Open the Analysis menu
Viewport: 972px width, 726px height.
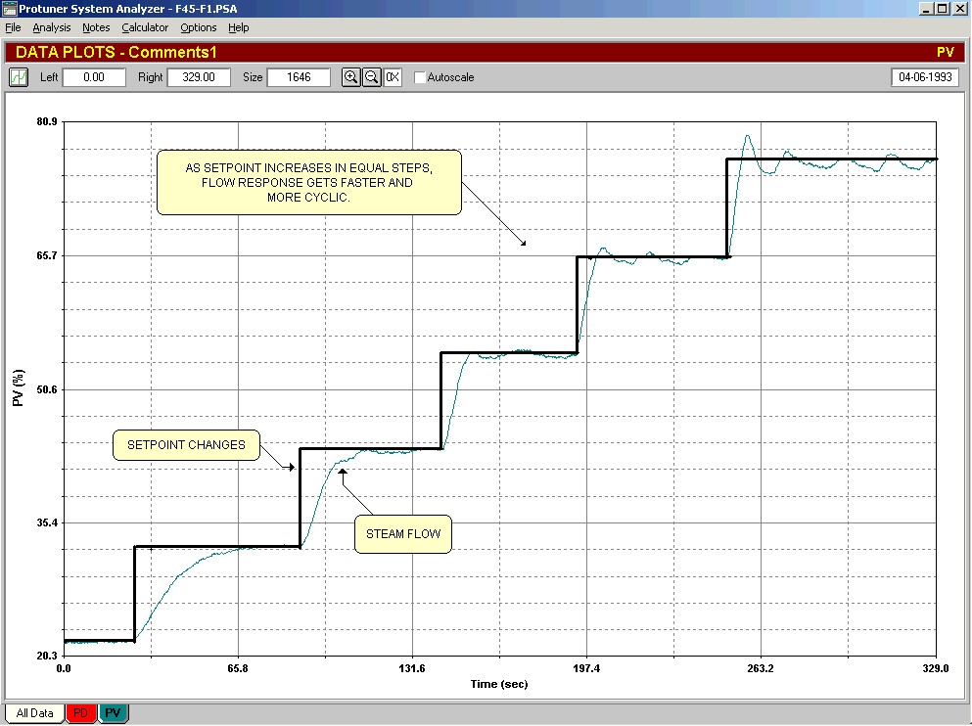(x=52, y=27)
